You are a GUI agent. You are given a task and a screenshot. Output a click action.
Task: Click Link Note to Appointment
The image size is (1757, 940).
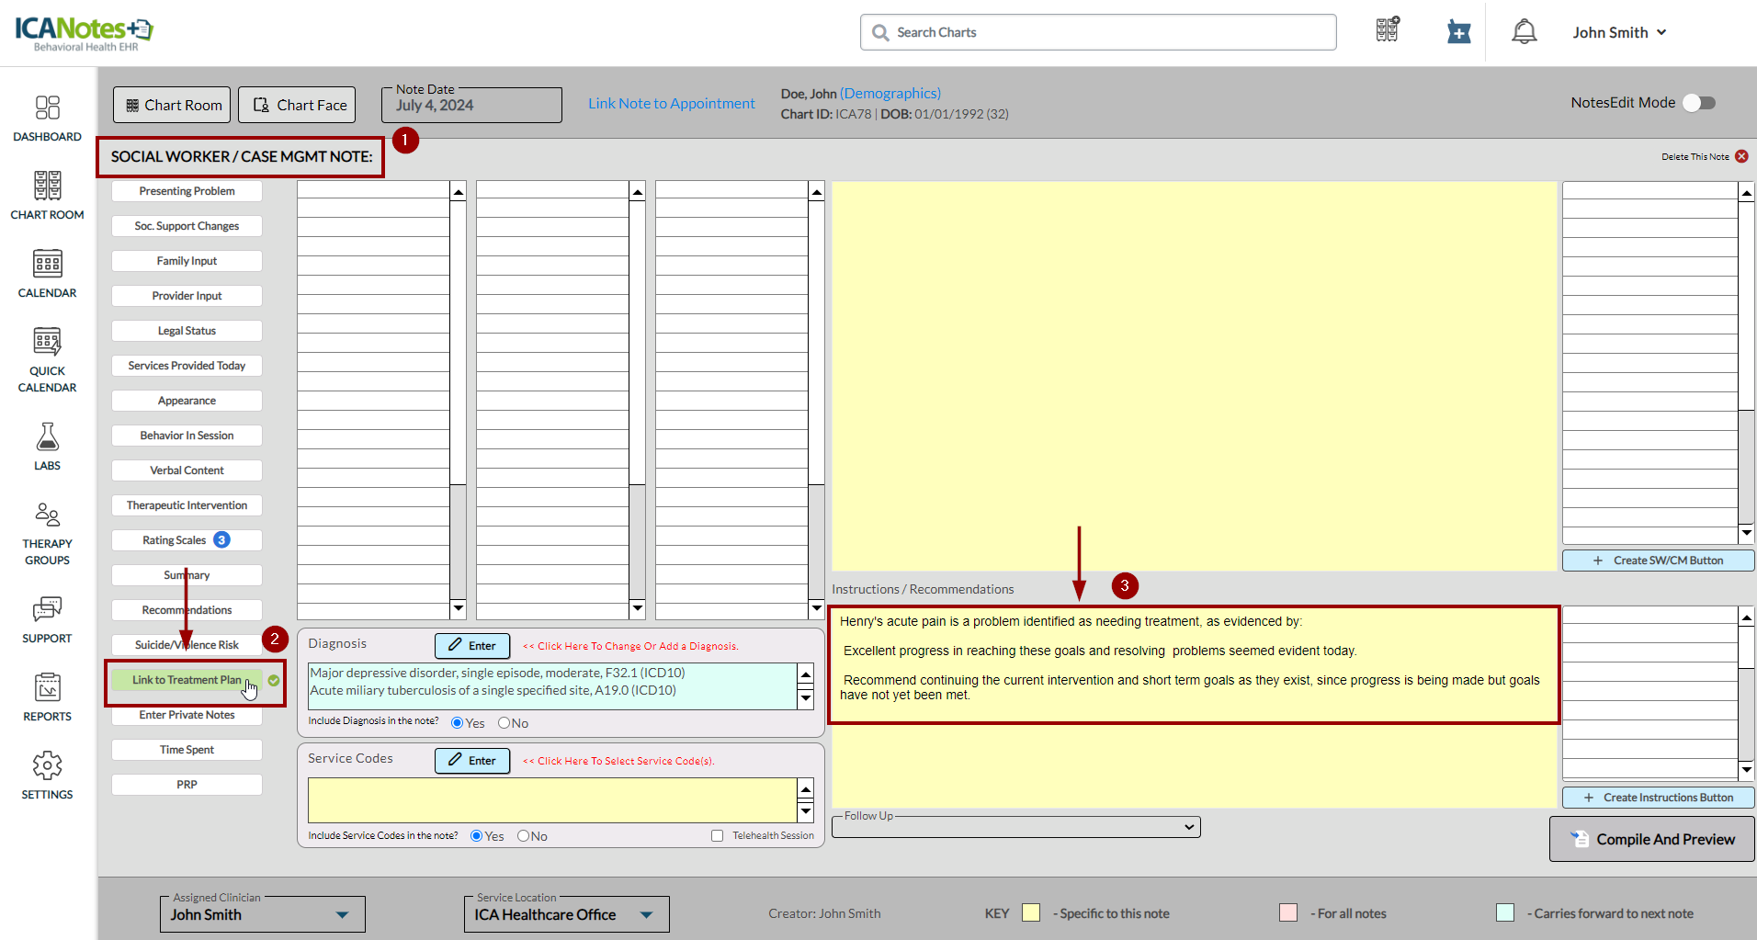671,104
